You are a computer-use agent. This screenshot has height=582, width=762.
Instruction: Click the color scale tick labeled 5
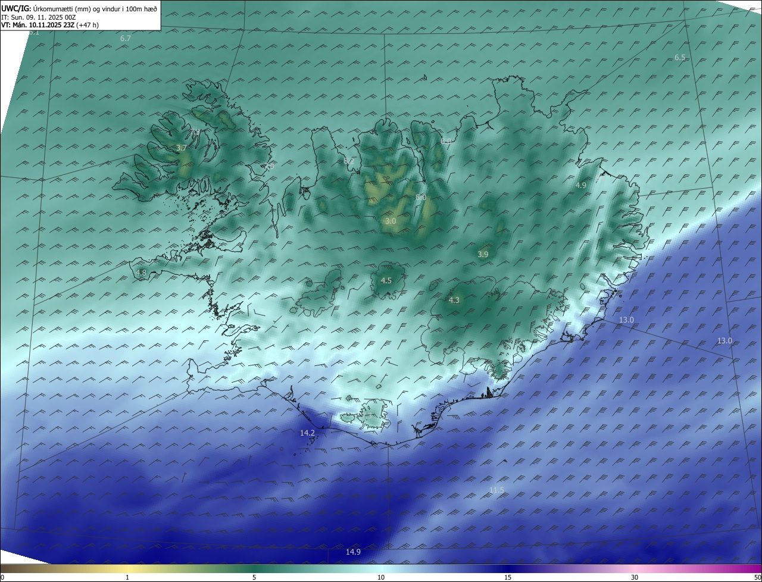point(254,577)
